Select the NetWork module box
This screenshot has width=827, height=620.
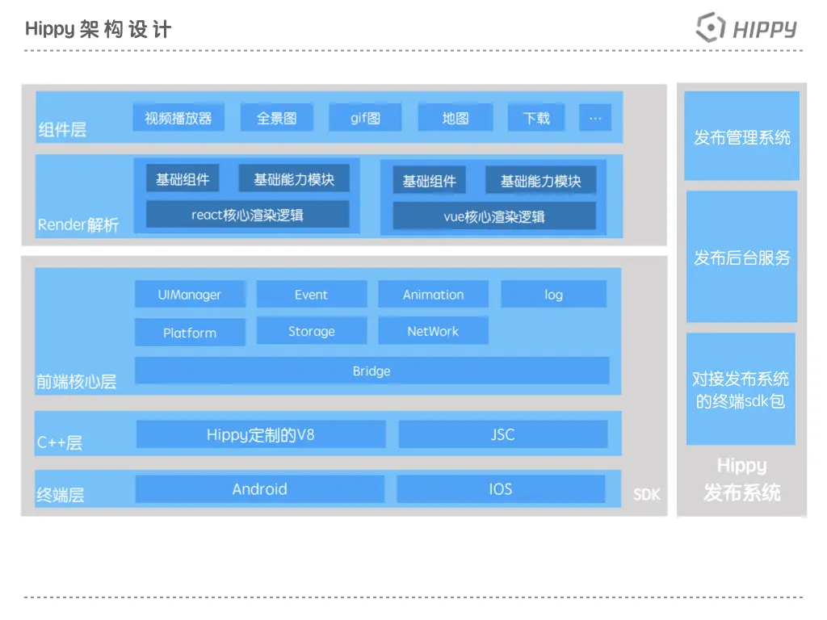tap(433, 330)
